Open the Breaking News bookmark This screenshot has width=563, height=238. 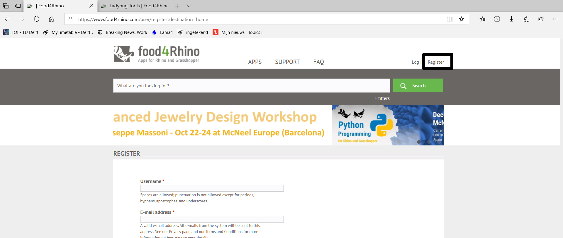click(x=122, y=32)
